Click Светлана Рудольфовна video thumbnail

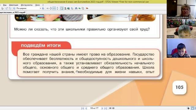(181, 9)
